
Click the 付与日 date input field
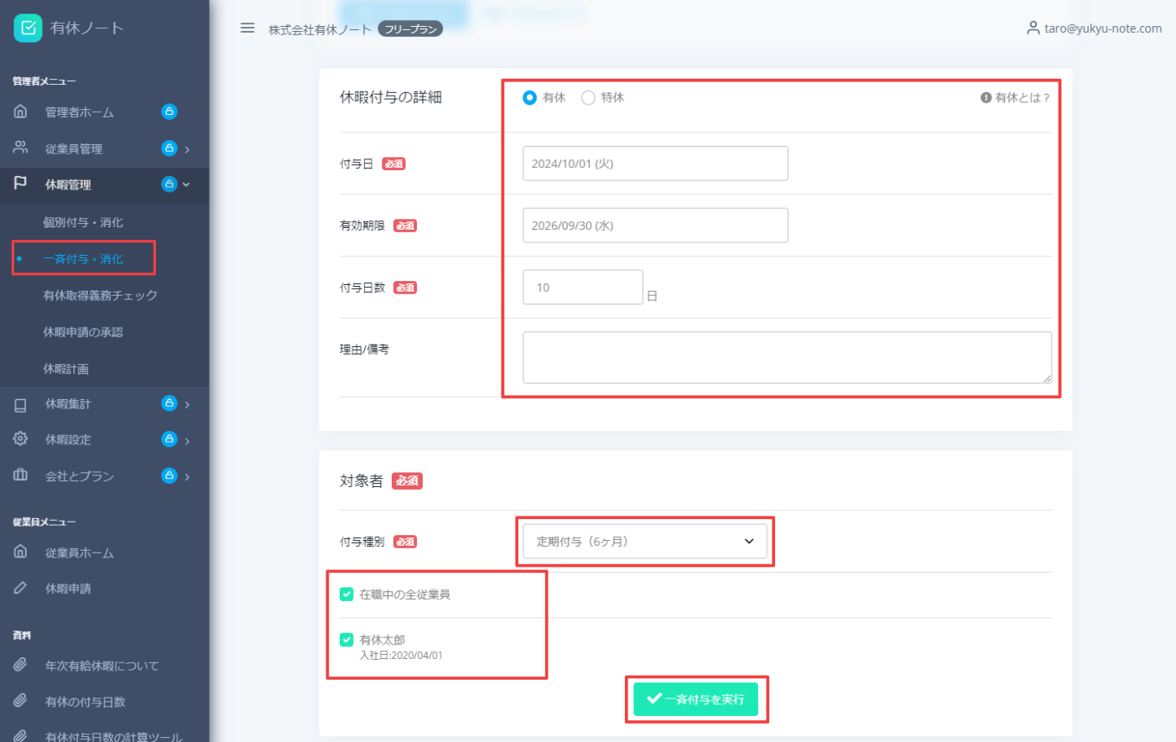click(654, 163)
